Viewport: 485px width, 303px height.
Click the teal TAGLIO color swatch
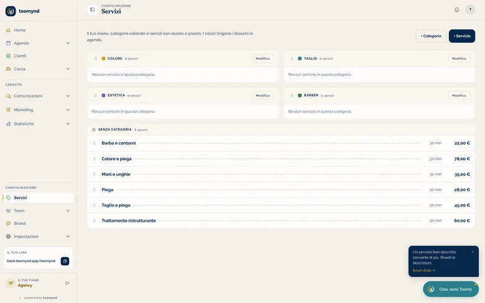300,58
